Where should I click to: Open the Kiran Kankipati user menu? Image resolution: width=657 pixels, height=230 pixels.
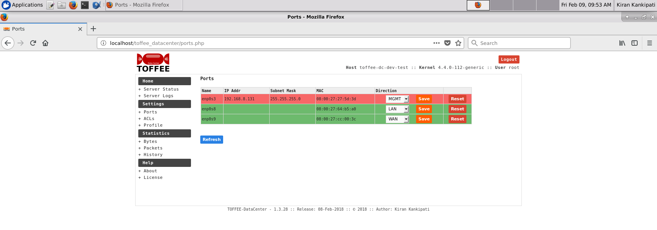click(x=636, y=5)
